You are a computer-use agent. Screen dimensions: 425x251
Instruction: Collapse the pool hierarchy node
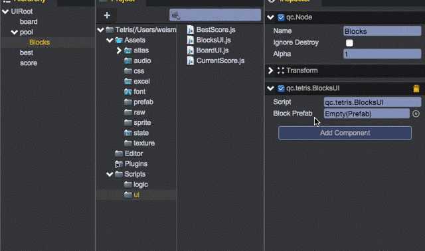[15, 33]
